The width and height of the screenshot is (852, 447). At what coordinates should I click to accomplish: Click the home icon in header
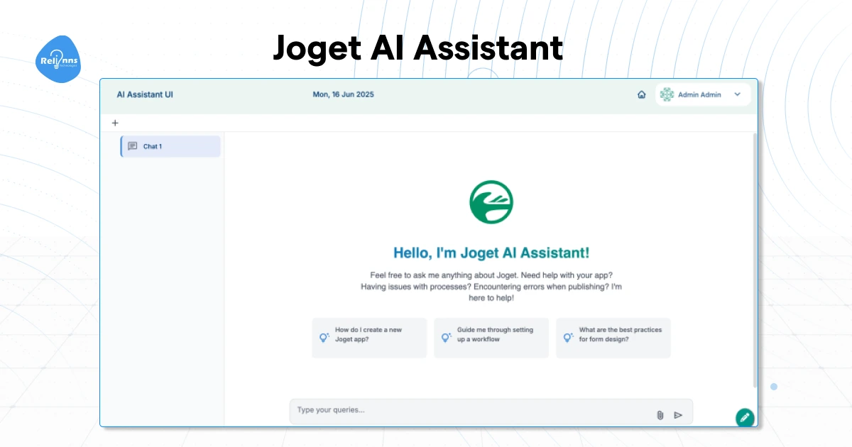tap(642, 94)
